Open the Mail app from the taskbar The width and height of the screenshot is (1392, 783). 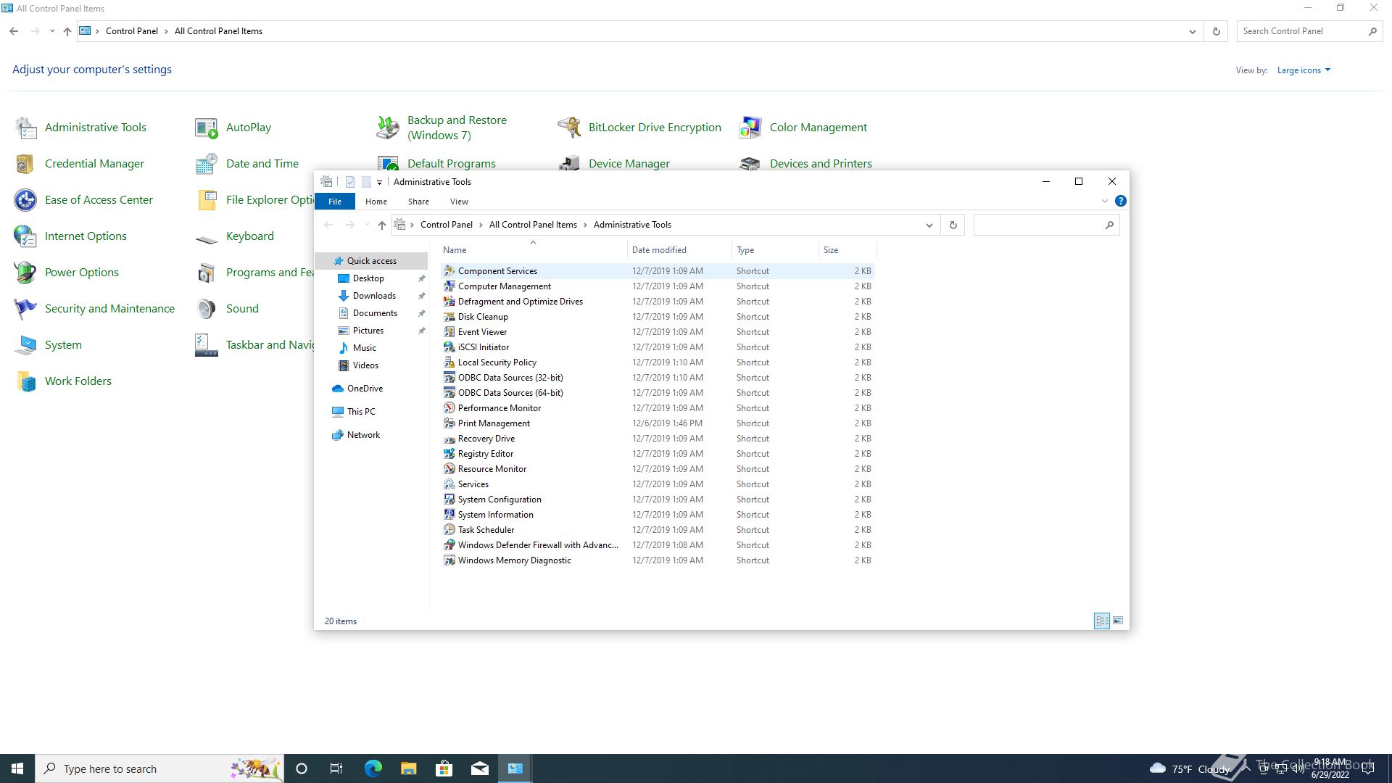pyautogui.click(x=480, y=768)
